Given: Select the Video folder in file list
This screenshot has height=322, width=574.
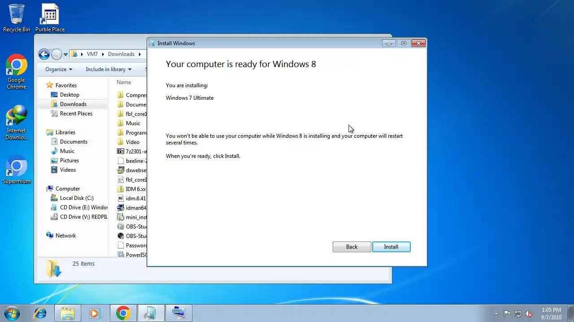Looking at the screenshot, I should click(132, 142).
